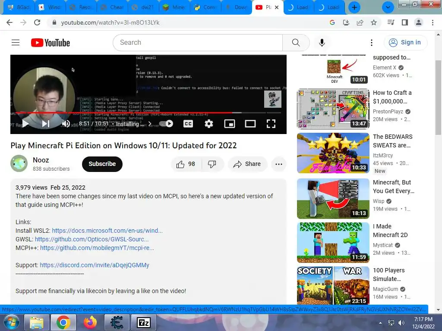Viewport: 442px width, 331px height.
Task: Open system volume speaker icon in tray
Action: click(x=401, y=323)
